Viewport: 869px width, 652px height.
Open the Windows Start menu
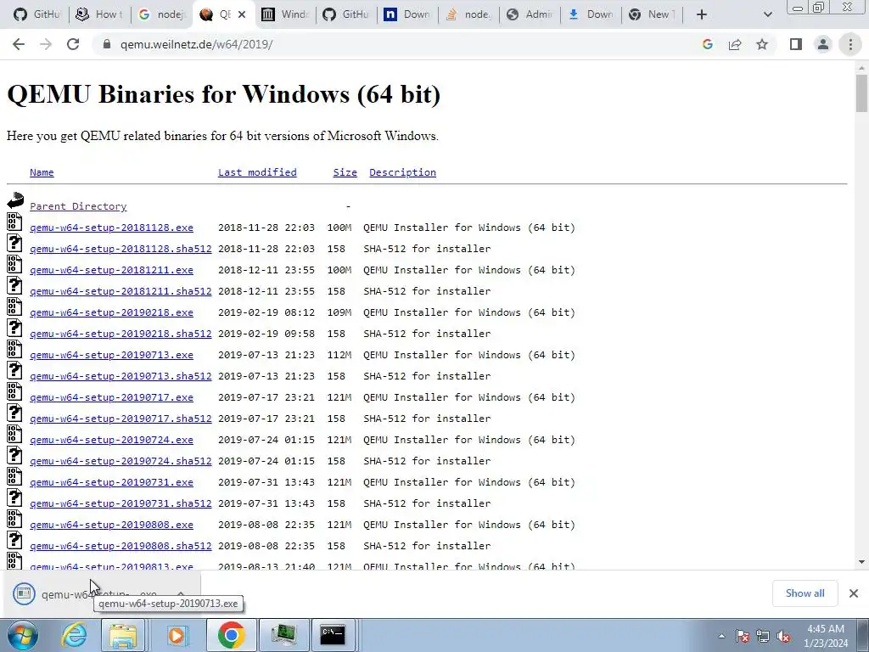point(22,635)
